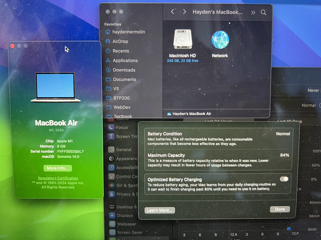Open Screen Saver in System Settings sidebar
The image size is (321, 240).
126,232
